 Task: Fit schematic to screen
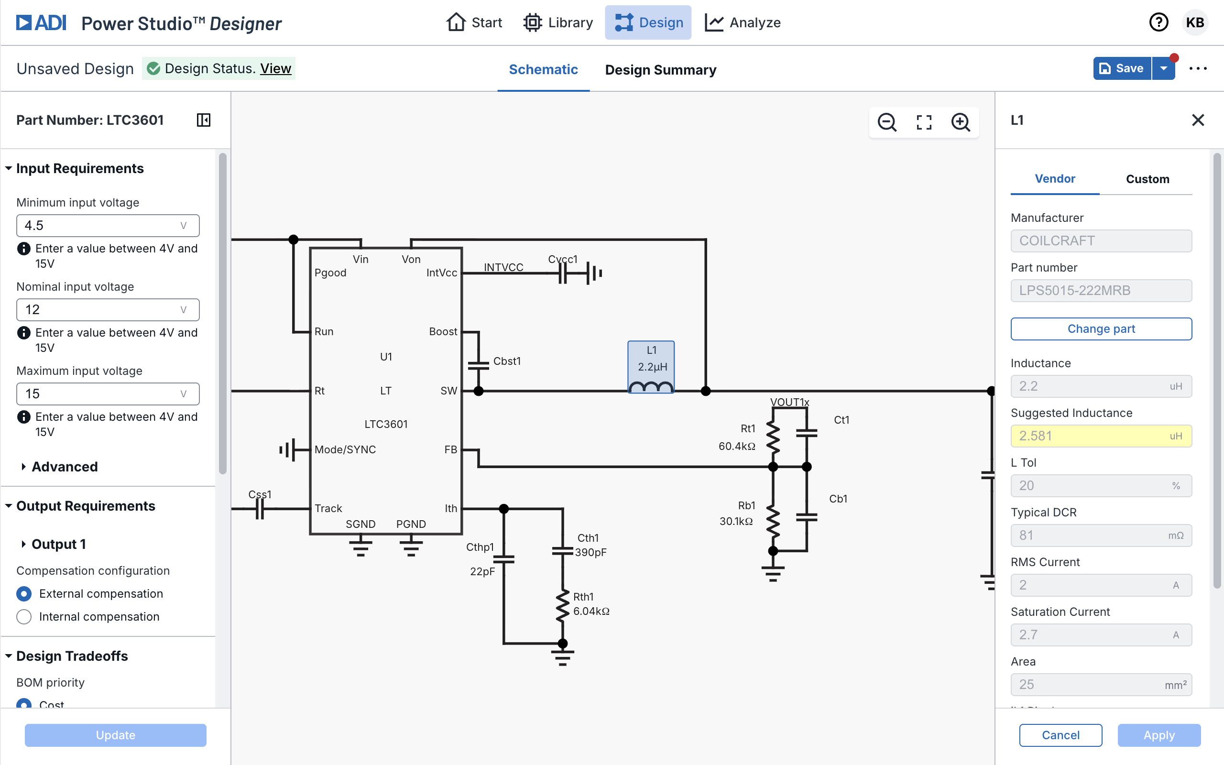[x=924, y=122]
